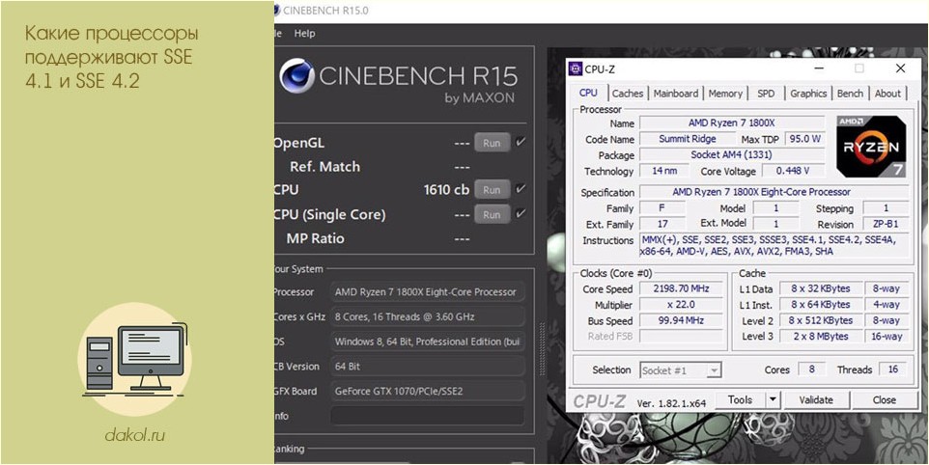The image size is (929, 465).
Task: Click the '14 nm' technology value
Action: click(x=664, y=171)
